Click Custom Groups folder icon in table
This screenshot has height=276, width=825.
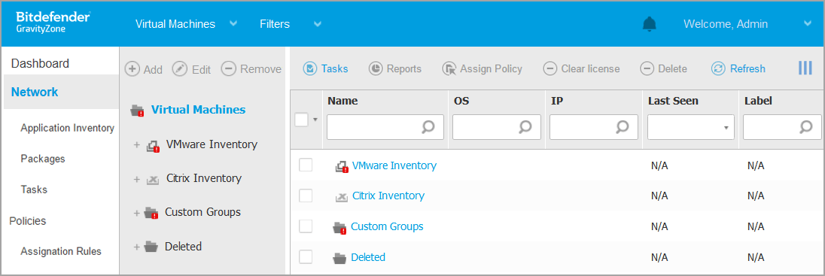point(340,228)
